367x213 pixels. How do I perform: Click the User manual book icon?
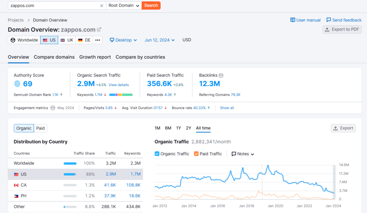tap(292, 20)
